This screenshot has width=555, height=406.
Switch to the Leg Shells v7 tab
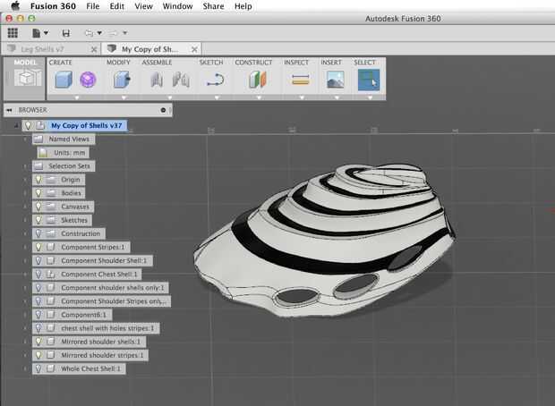pyautogui.click(x=51, y=49)
